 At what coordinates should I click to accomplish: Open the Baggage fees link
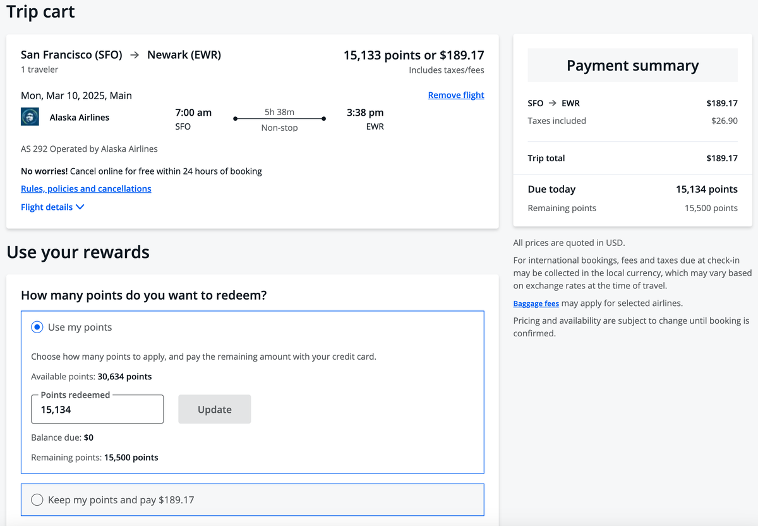(536, 303)
